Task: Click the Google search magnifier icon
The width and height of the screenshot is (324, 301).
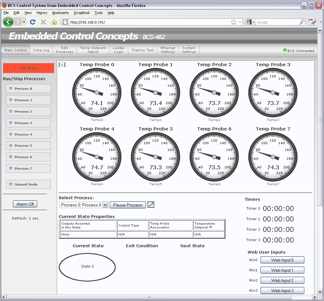Action: tap(302, 22)
